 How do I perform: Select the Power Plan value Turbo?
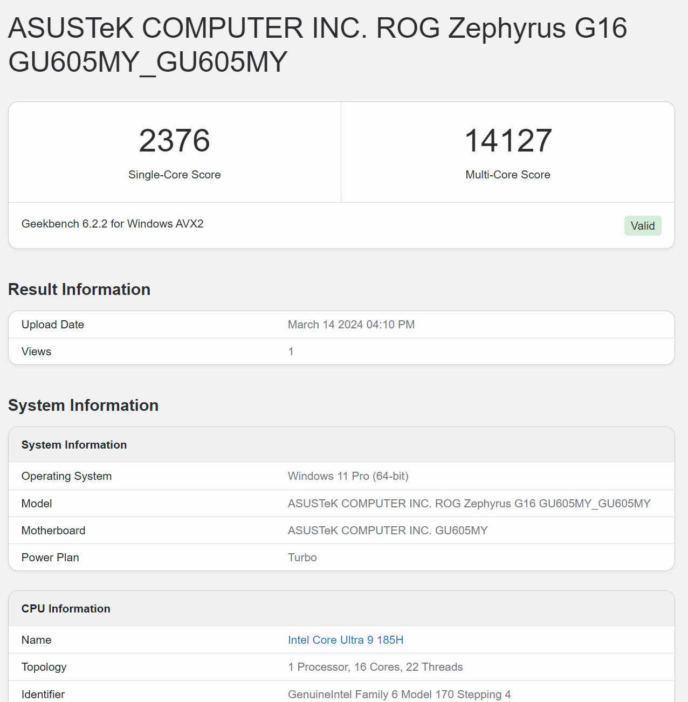302,558
